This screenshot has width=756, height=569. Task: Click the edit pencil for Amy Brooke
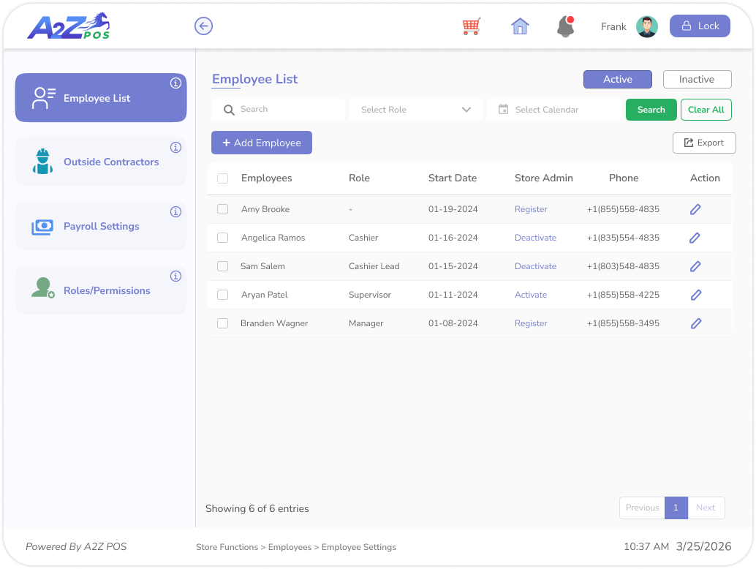pyautogui.click(x=695, y=209)
